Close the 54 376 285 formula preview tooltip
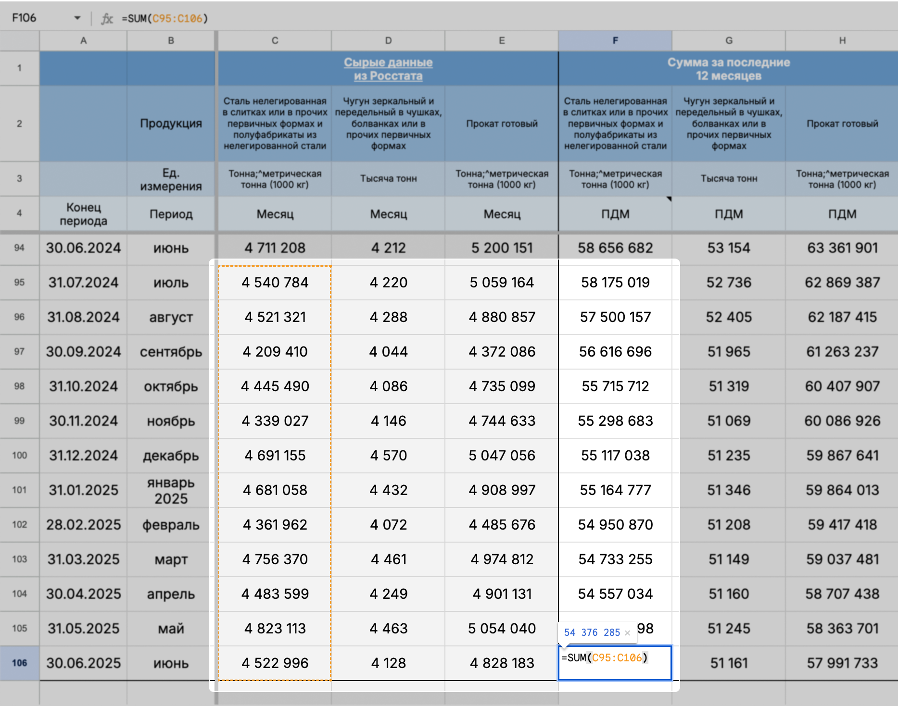This screenshot has width=898, height=706. 627,633
